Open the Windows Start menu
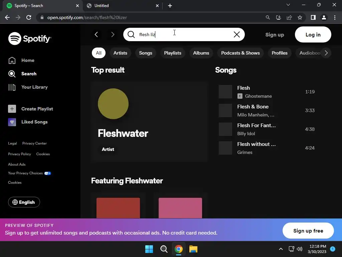The height and width of the screenshot is (257, 342). coord(149,249)
